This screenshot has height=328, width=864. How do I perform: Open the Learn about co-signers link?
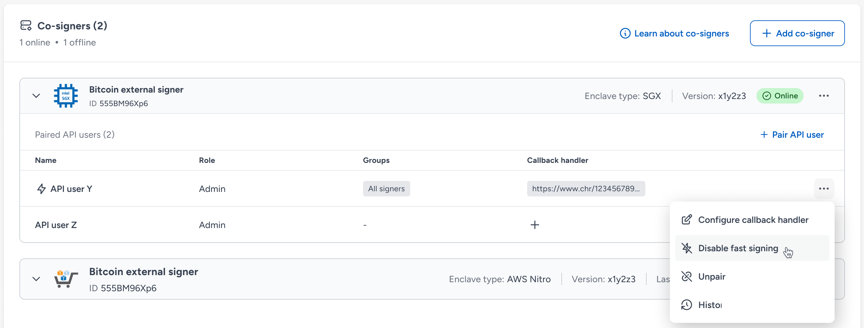pos(681,34)
